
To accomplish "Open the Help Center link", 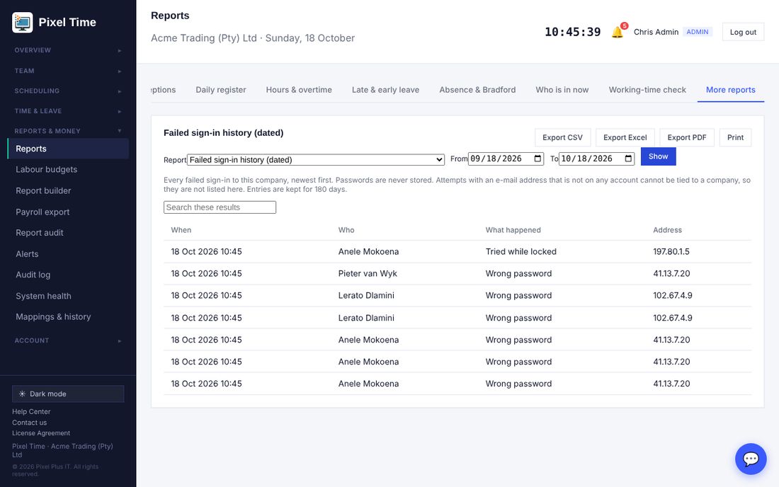I will [x=31, y=411].
